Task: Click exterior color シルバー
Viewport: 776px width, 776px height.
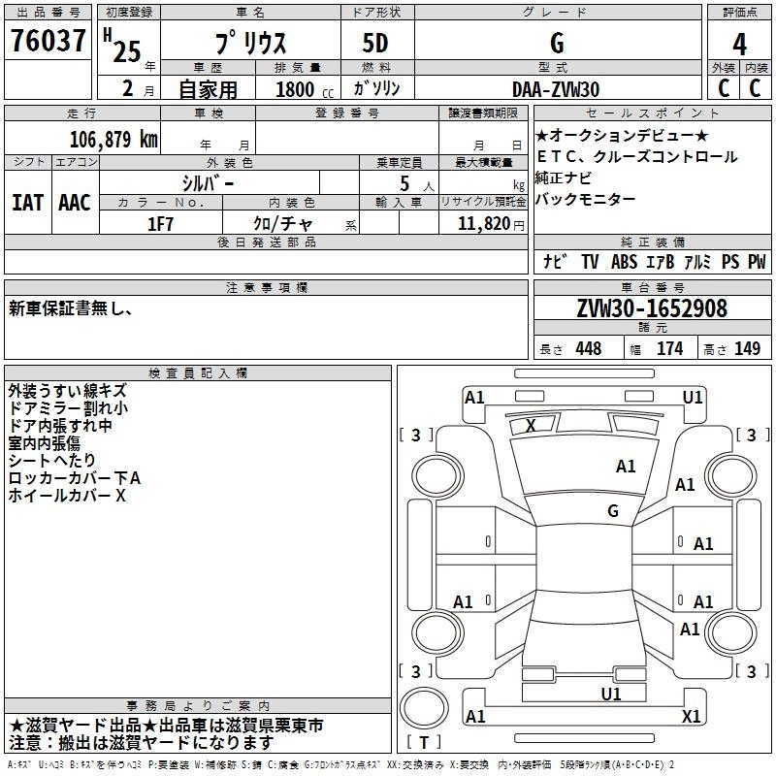Action: (x=208, y=183)
